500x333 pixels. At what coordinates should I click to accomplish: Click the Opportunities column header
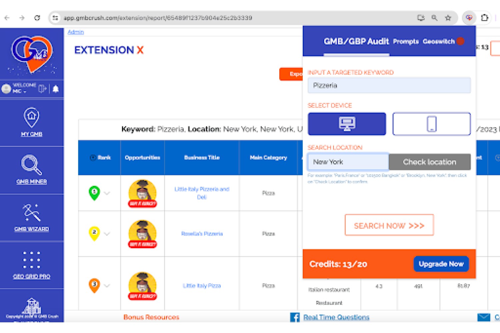[x=142, y=158]
